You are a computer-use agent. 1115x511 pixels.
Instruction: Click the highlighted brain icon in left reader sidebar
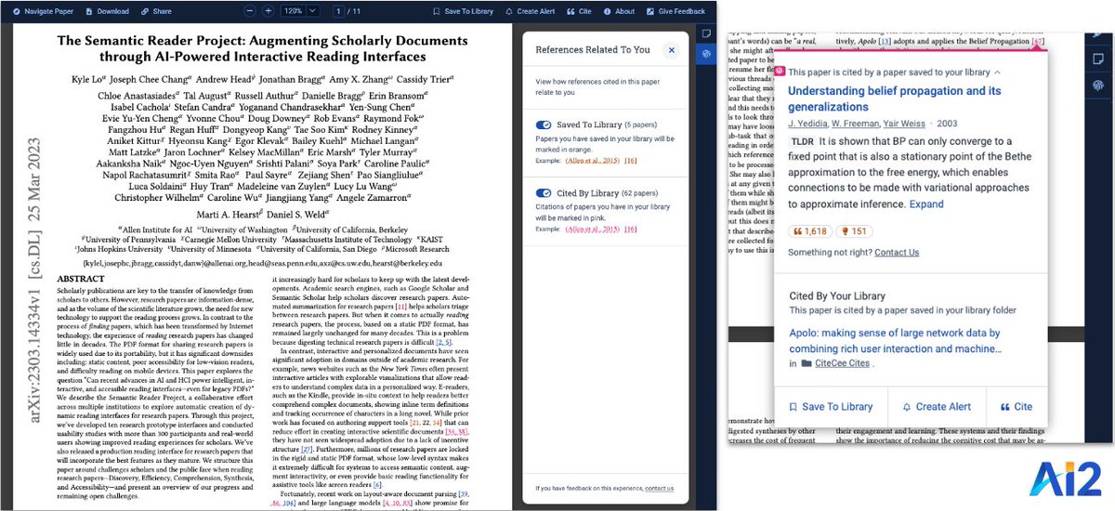[705, 55]
